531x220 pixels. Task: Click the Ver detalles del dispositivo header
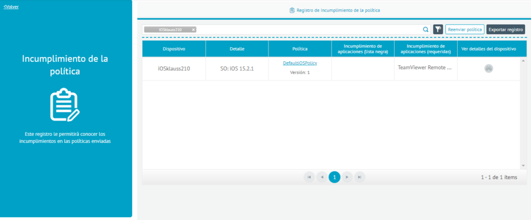click(489, 49)
